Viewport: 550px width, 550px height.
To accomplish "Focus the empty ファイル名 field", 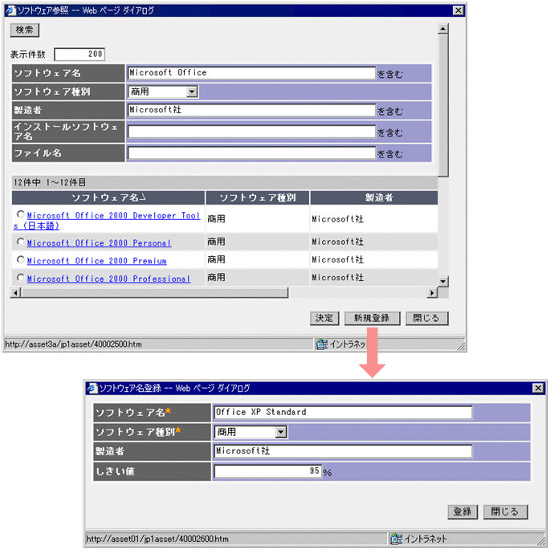I will tap(251, 153).
